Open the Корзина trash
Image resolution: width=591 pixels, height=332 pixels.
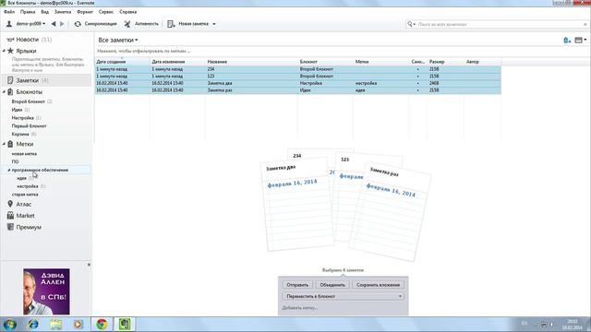[20, 135]
